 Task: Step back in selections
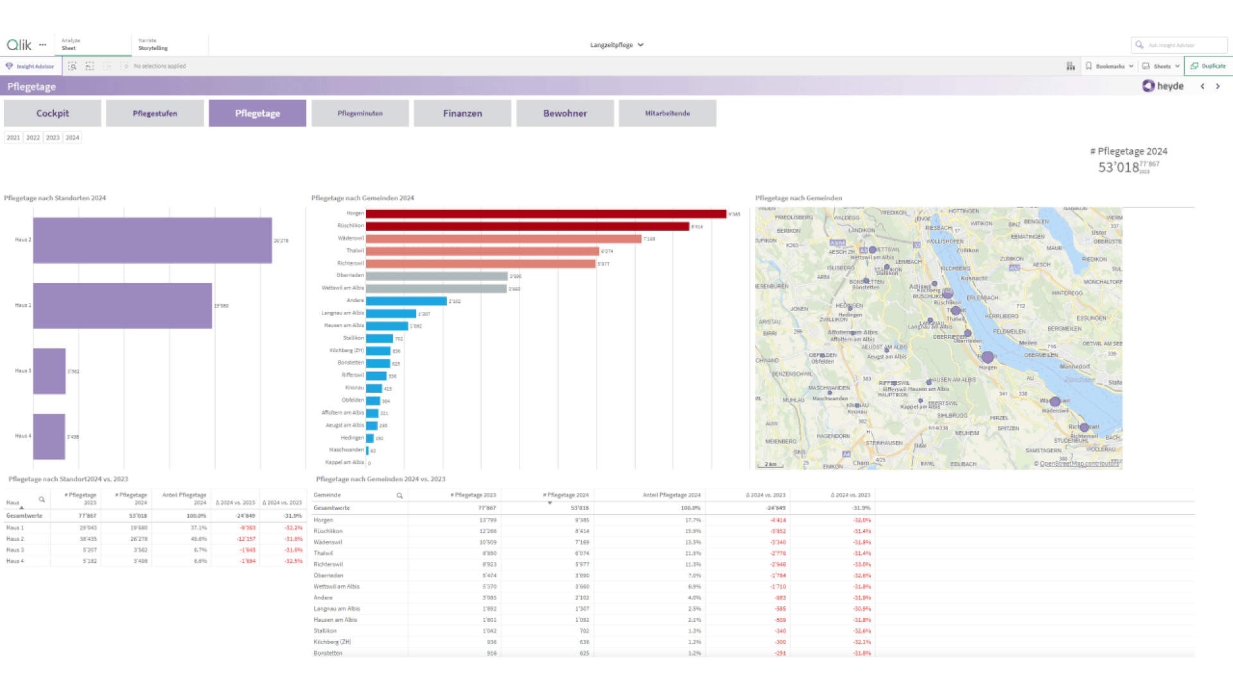90,66
